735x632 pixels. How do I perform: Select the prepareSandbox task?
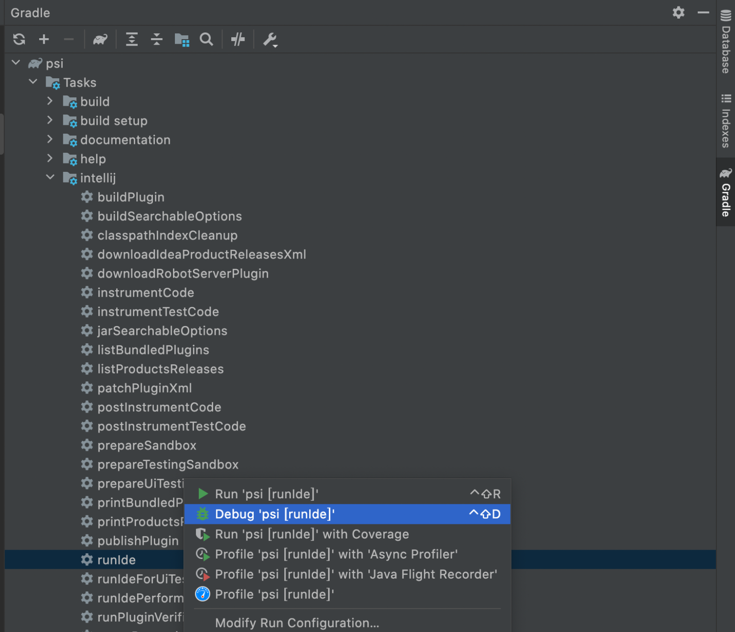tap(147, 445)
